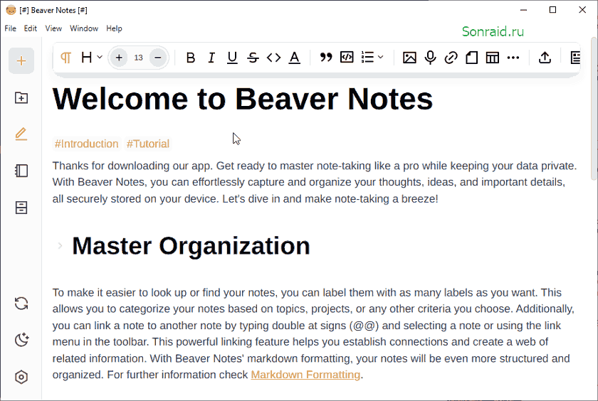The image size is (598, 401).
Task: Click the reader mode icon at toolbar end
Action: [575, 58]
